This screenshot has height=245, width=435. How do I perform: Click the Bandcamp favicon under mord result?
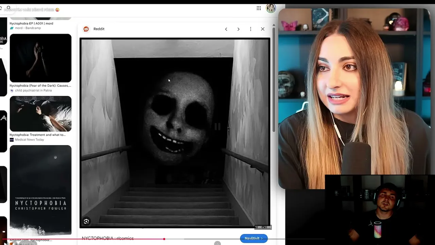12,28
